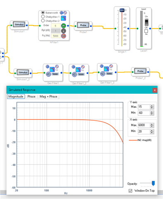Click the green input pin of Probe1

tap(75, 26)
